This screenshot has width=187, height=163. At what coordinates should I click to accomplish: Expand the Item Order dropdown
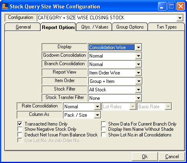139,81
